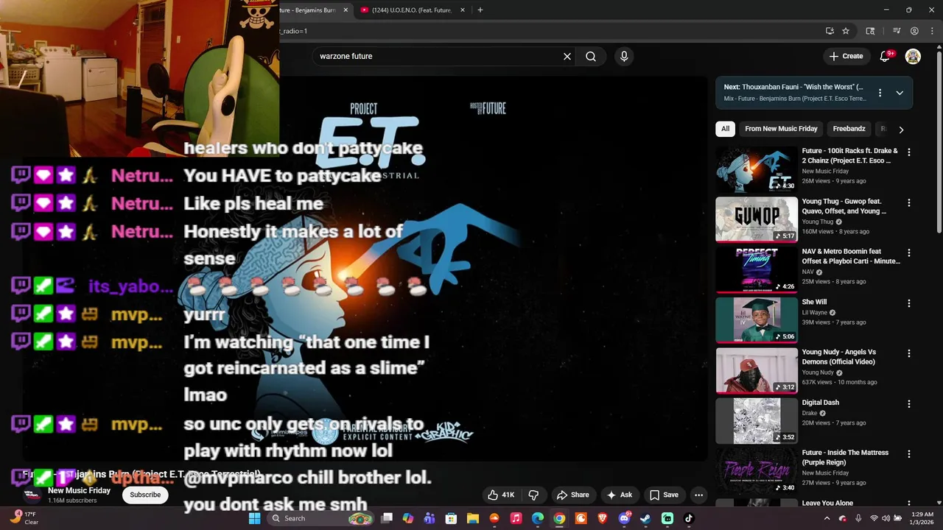This screenshot has height=530, width=943.
Task: Open the Digital Dash album thumbnail
Action: click(757, 420)
